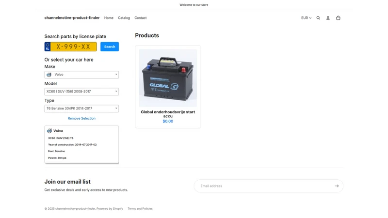Open channelmotive-product-finder store title link

coord(72,18)
